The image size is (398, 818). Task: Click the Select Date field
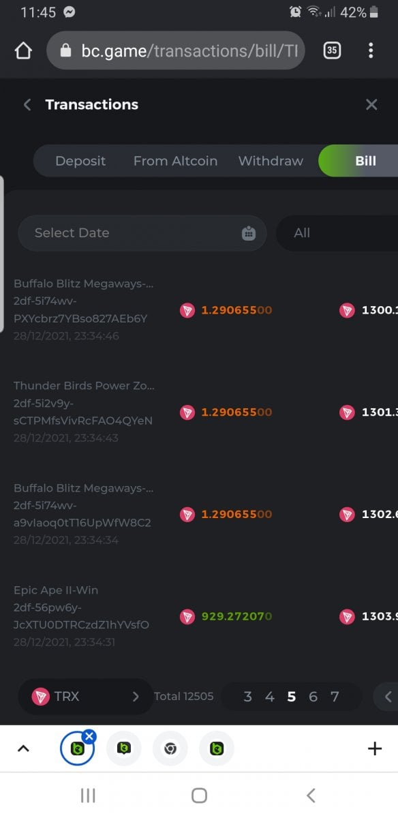tap(142, 233)
